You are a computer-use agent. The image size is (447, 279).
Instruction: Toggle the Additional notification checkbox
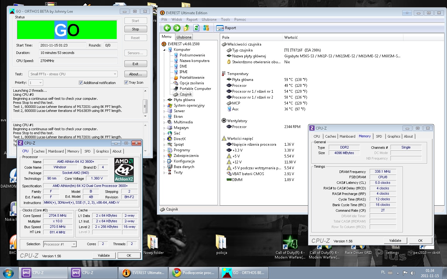81,83
